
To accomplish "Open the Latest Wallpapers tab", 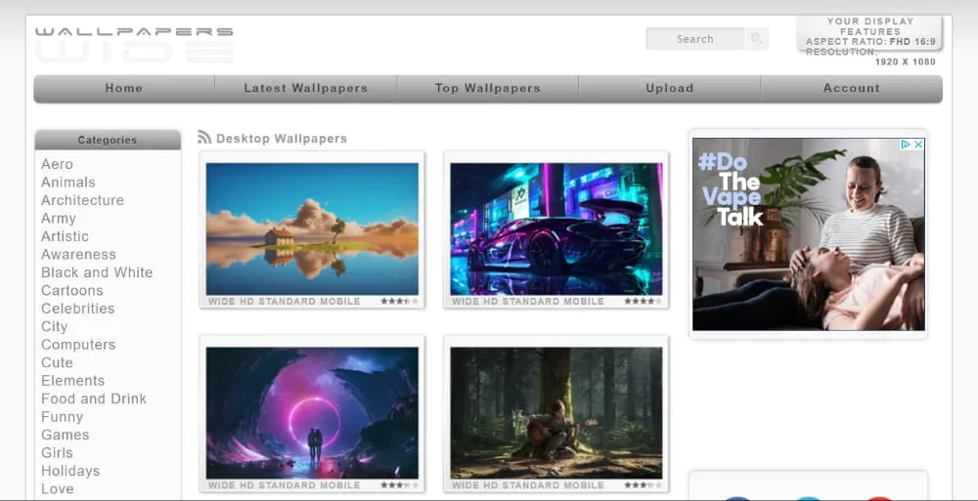I will (305, 89).
